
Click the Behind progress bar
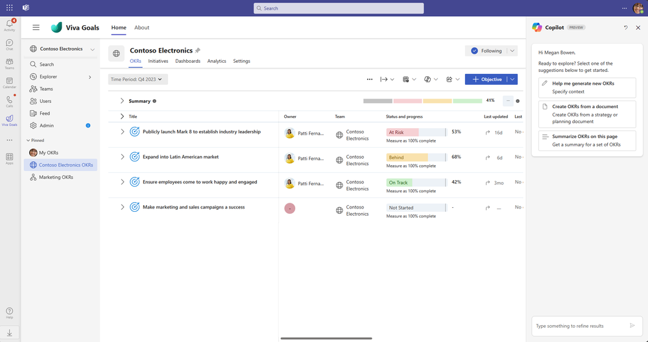point(416,157)
